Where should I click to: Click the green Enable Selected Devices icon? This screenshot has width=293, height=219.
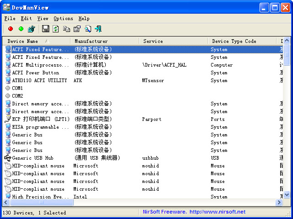click(x=21, y=29)
